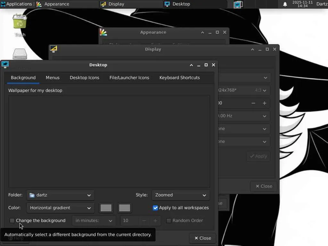328x246 pixels.
Task: Click the workspace switcher icon in panel
Action: pos(238,4)
